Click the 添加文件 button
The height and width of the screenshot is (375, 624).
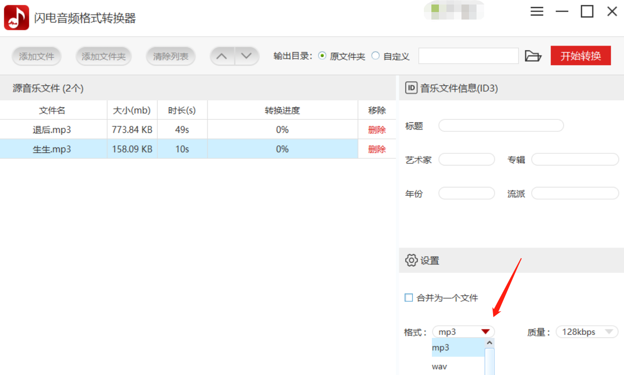(x=37, y=56)
